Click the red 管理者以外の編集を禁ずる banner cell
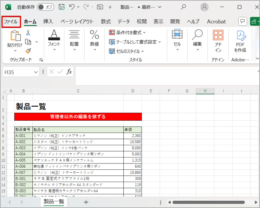This screenshot has height=208, width=260. click(x=78, y=117)
